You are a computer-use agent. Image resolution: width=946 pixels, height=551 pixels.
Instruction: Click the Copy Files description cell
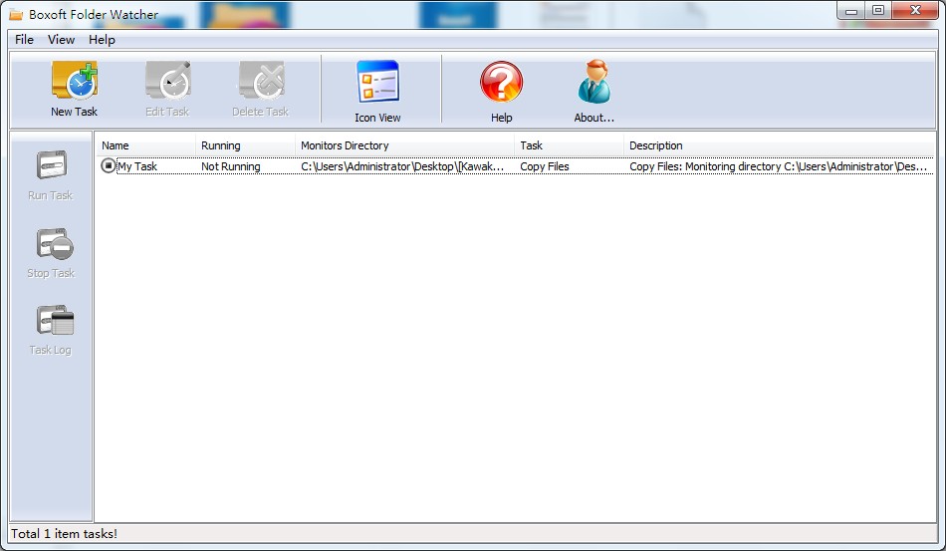tap(779, 166)
